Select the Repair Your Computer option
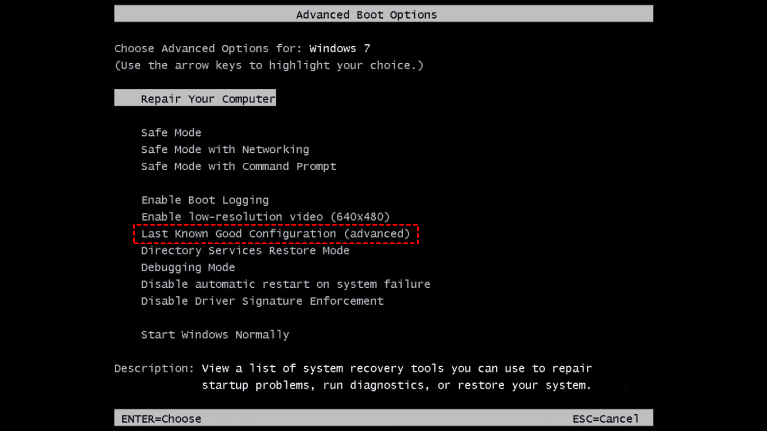Viewport: 767px width, 431px height. (208, 99)
